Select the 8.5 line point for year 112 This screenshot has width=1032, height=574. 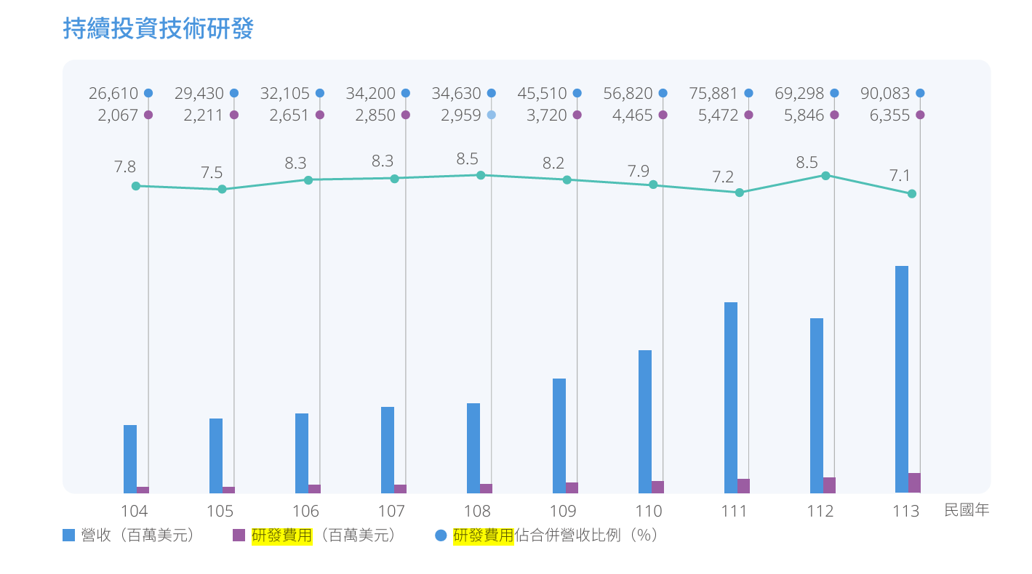[825, 175]
